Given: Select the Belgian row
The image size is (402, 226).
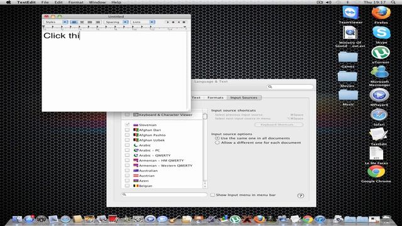Looking at the screenshot, I should (162, 186).
